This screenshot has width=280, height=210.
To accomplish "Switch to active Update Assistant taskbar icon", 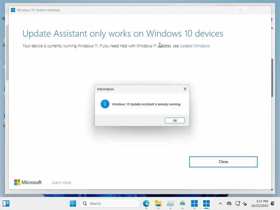I will point(206,203).
